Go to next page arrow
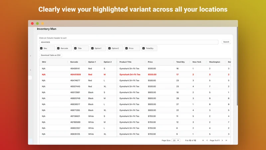Image resolution: width=266 pixels, height=150 pixels. (222, 140)
